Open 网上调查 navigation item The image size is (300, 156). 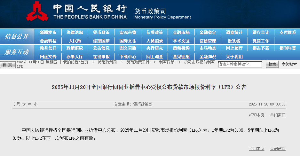point(154,57)
